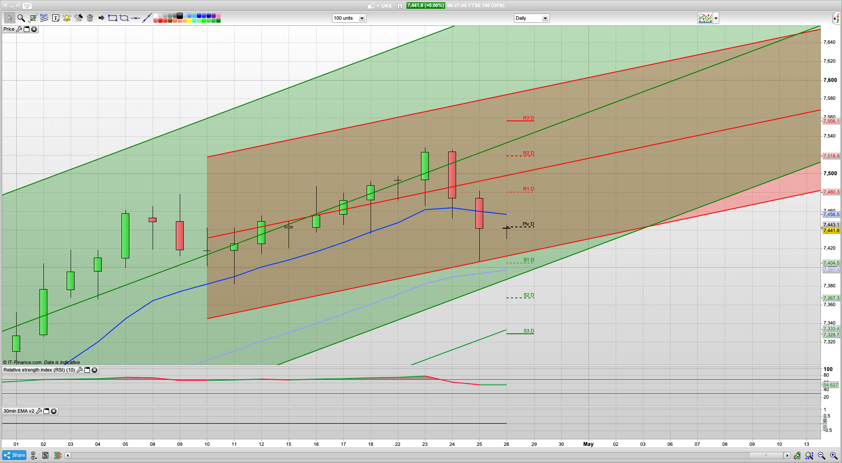The width and height of the screenshot is (842, 463).
Task: Open the UKX instrument dropdown arrow
Action: 378,6
